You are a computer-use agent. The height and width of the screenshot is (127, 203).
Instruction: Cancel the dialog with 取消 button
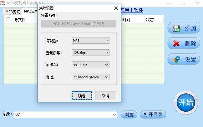105,96
